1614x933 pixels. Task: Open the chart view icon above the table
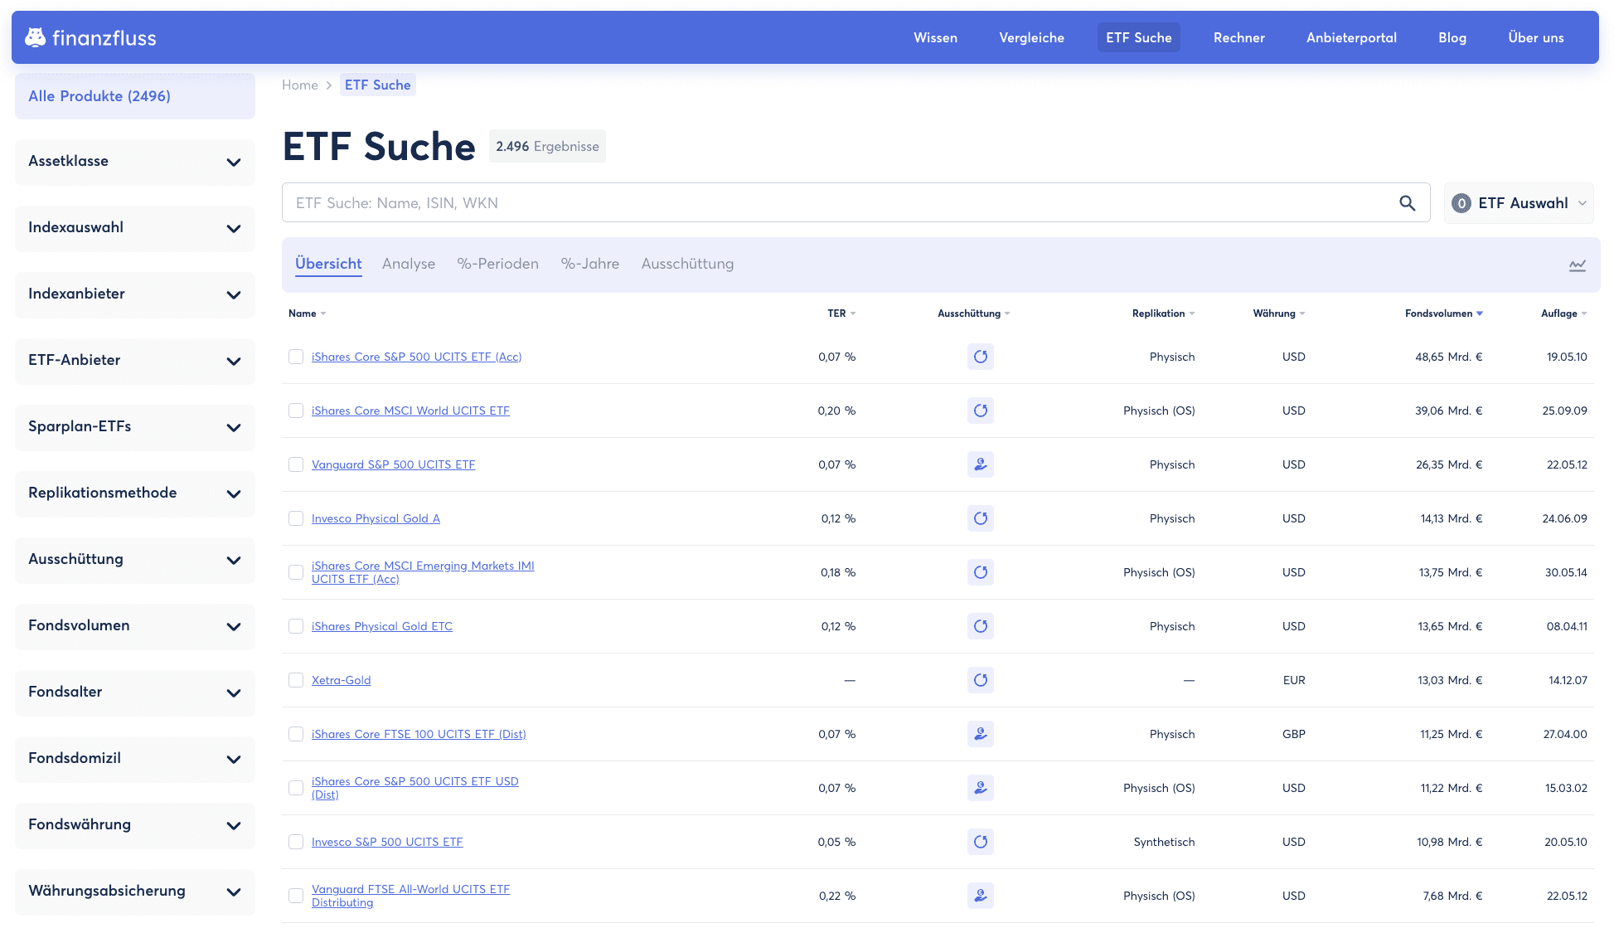[x=1578, y=265]
